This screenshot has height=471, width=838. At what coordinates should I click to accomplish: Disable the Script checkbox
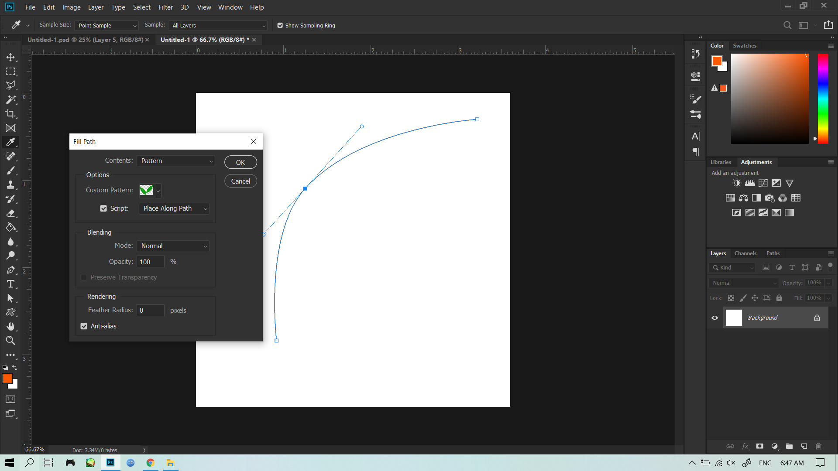coord(103,208)
